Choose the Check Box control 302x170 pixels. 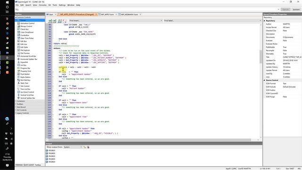click(x=24, y=29)
